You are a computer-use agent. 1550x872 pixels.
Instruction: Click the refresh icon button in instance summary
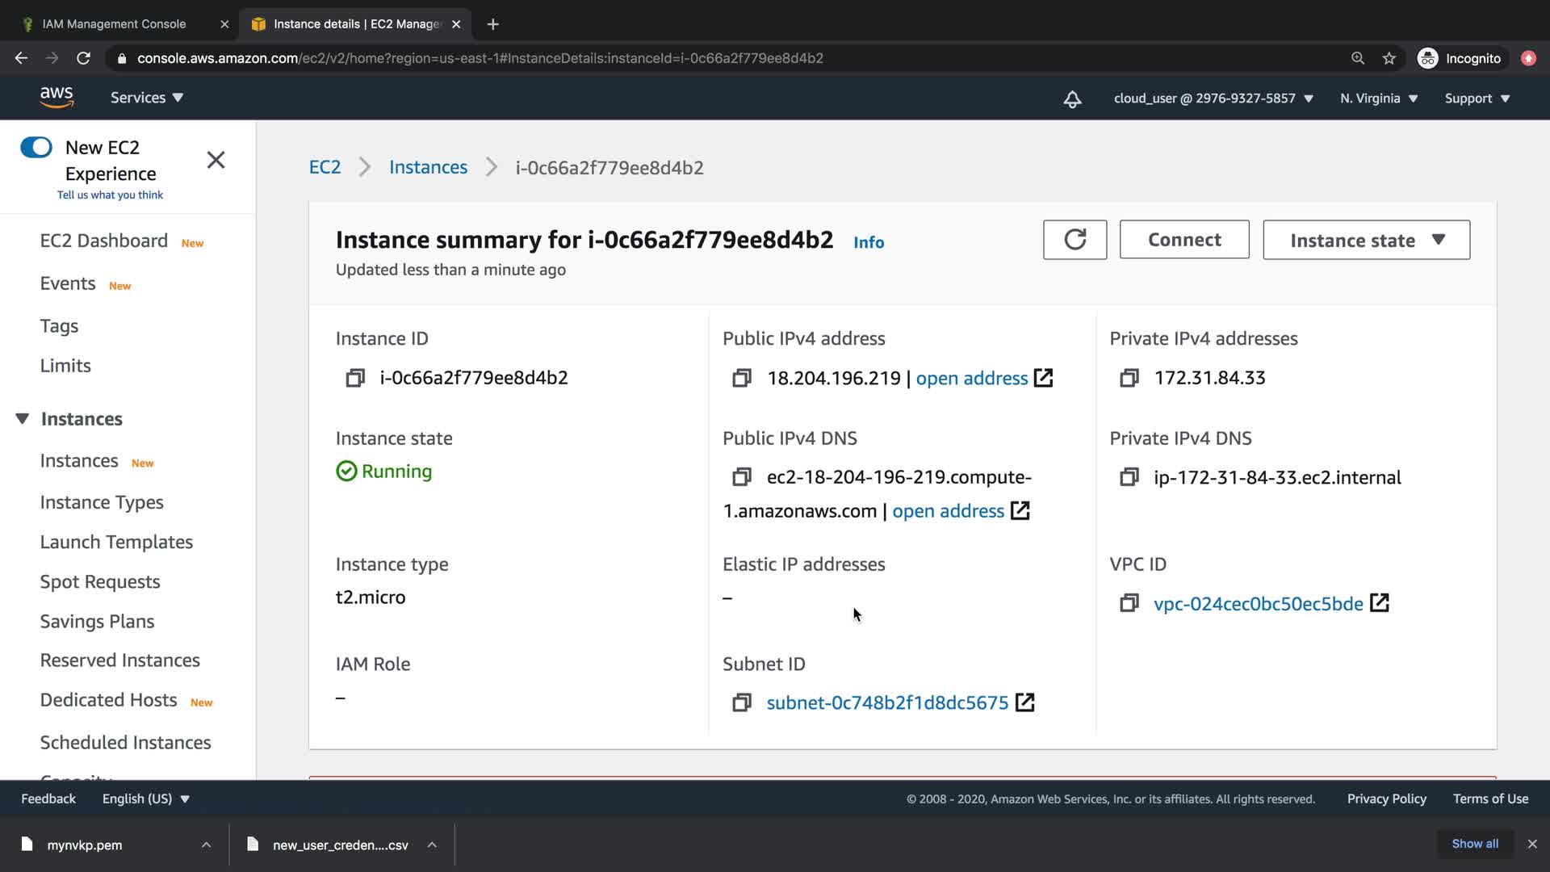(x=1075, y=240)
